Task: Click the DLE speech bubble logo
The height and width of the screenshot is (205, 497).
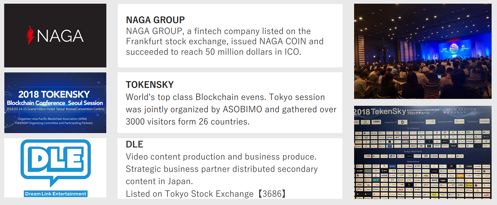Action: (x=56, y=161)
